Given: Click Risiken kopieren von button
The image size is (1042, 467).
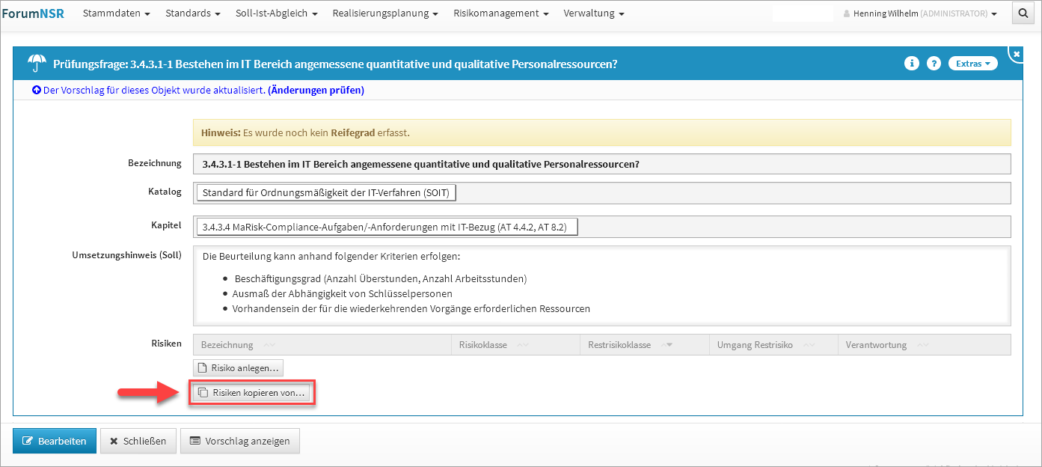Looking at the screenshot, I should point(251,392).
